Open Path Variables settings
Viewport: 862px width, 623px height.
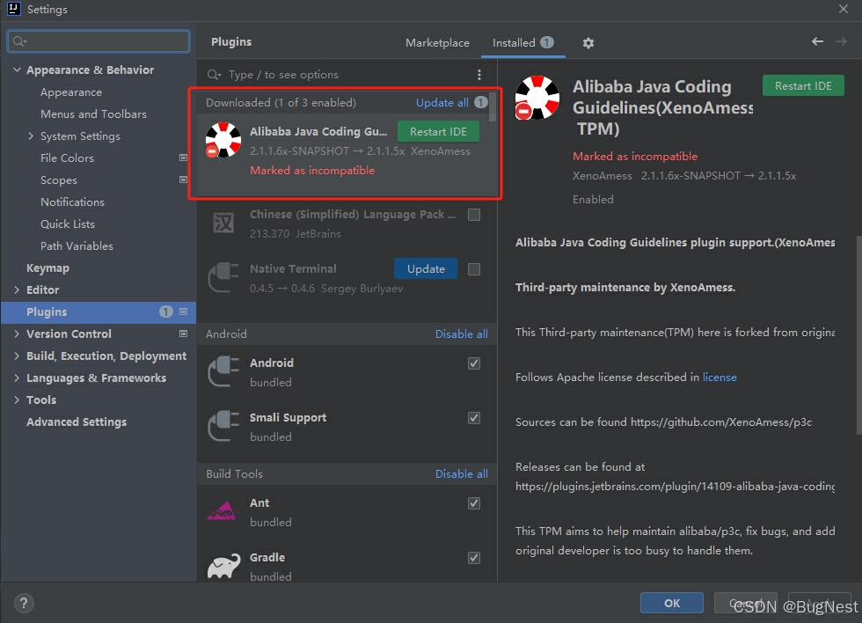coord(77,246)
